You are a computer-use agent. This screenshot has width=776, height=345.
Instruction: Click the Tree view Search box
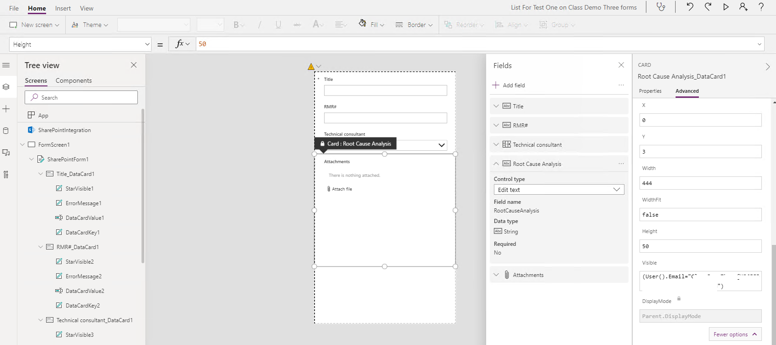click(81, 97)
